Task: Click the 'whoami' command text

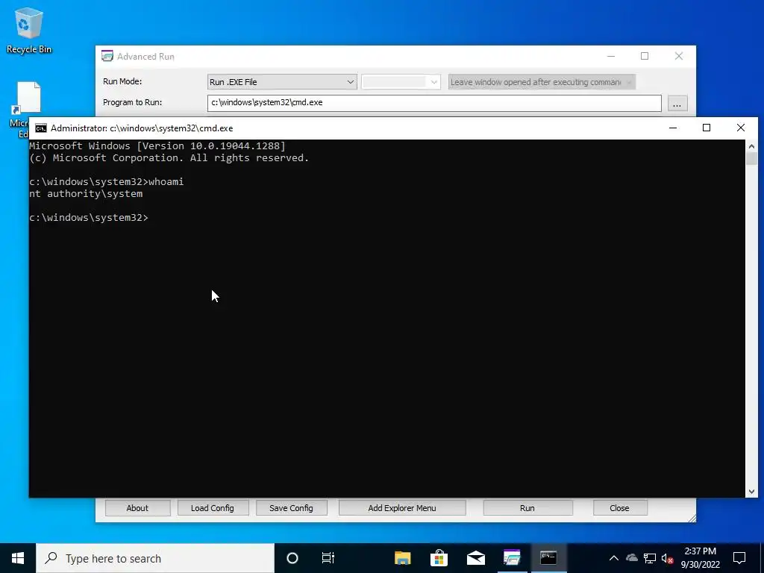Action: [166, 182]
